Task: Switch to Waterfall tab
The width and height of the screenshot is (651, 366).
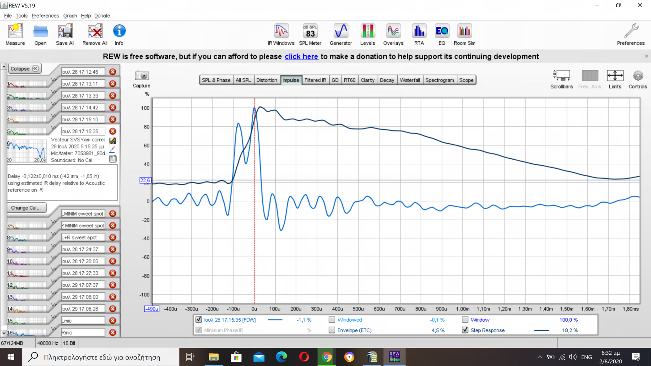Action: point(410,80)
